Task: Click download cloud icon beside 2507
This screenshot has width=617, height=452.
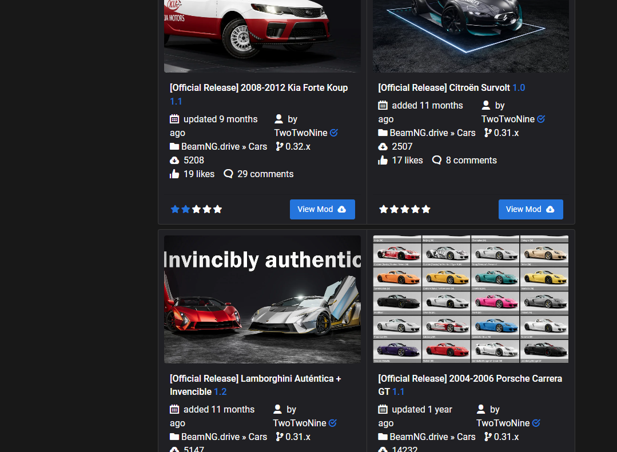Action: coord(383,147)
